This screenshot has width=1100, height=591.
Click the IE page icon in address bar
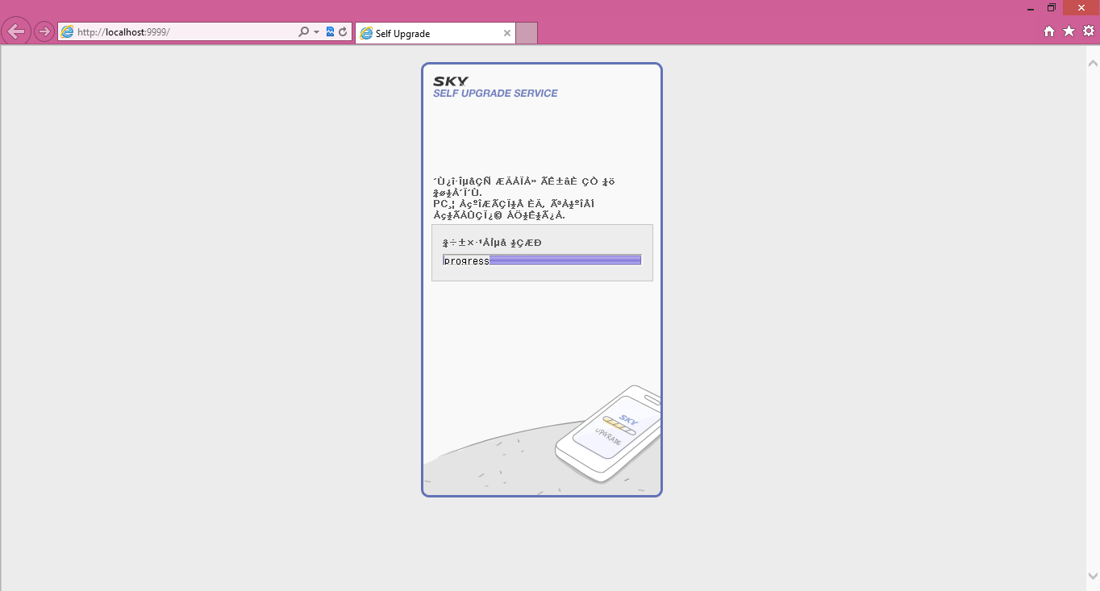68,32
